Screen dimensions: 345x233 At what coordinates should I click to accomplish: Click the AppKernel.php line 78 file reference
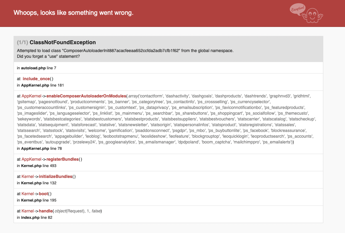[x=39, y=149]
